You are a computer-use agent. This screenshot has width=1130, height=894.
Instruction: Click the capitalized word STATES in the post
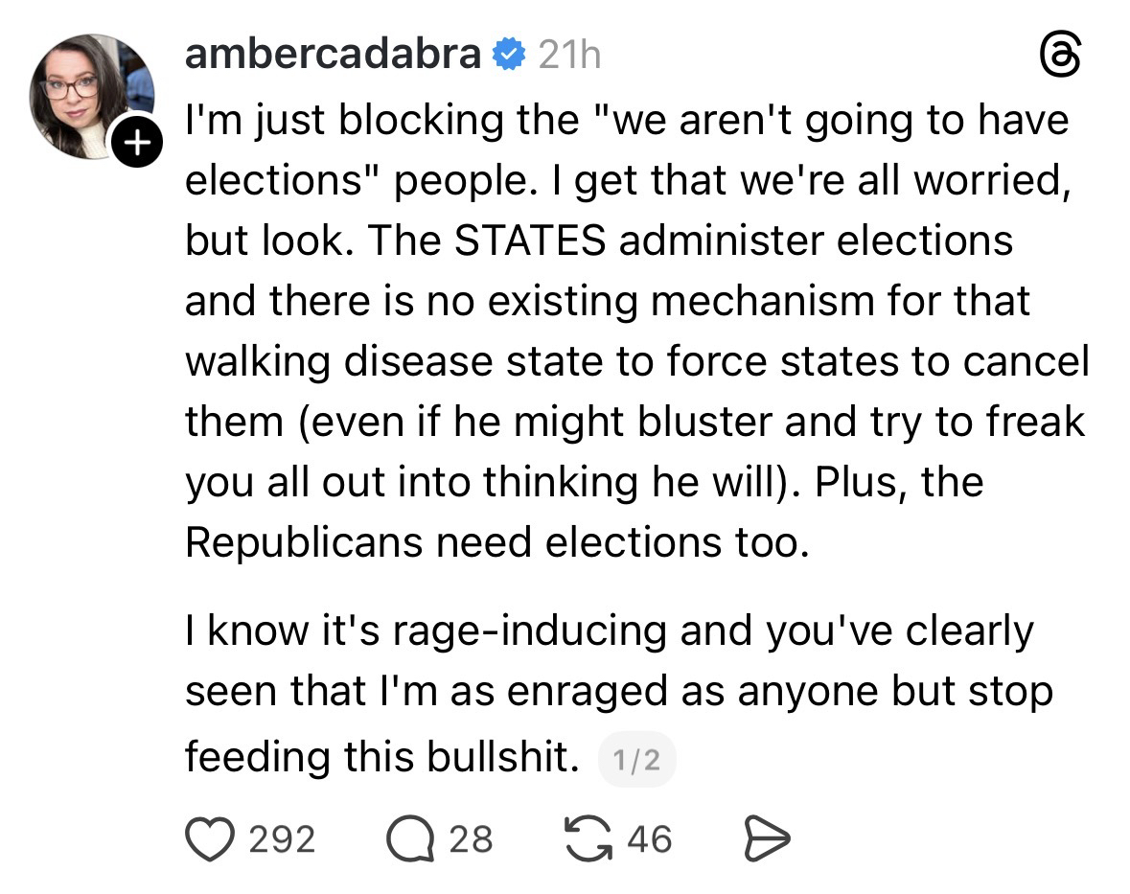[529, 241]
